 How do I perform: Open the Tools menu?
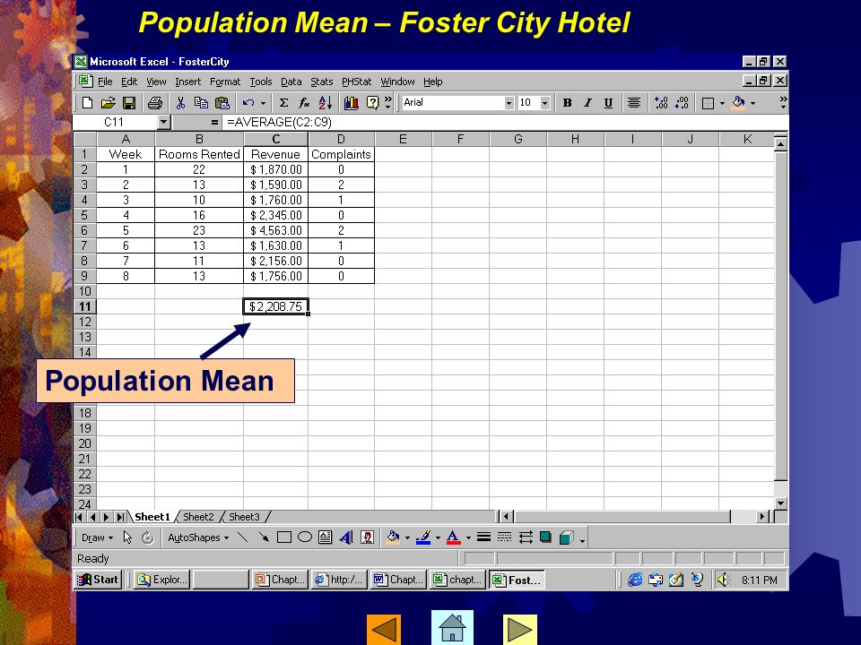pos(261,82)
